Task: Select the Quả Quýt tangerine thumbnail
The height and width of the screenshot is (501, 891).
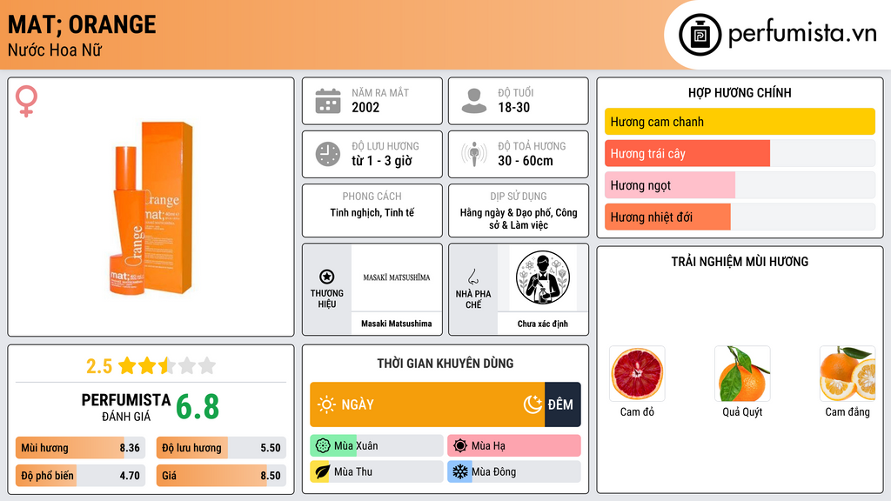Action: point(742,374)
